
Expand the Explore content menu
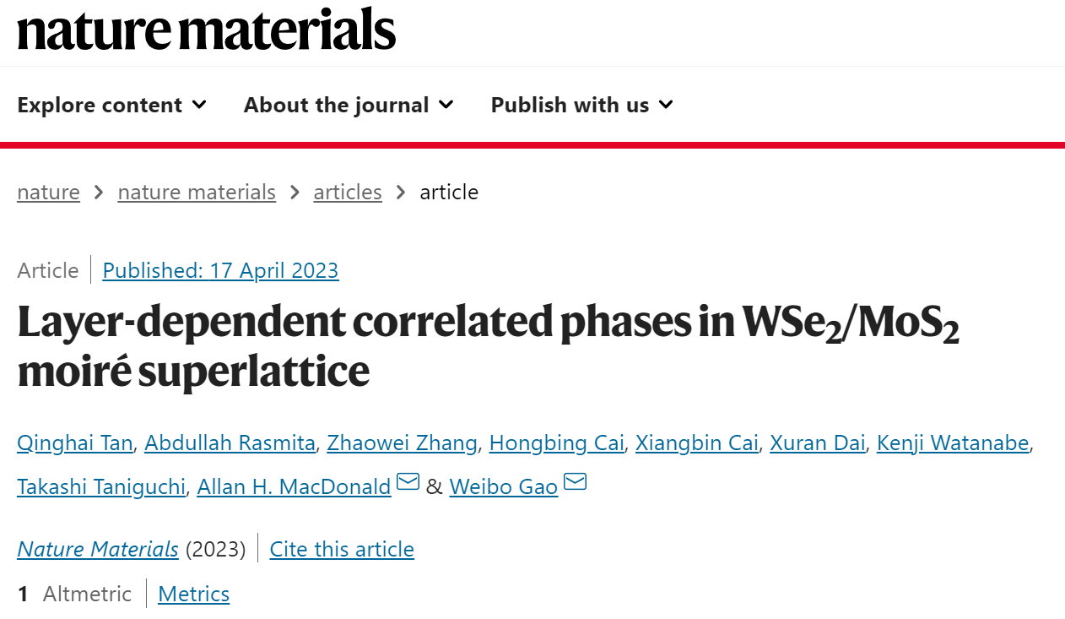(x=112, y=106)
